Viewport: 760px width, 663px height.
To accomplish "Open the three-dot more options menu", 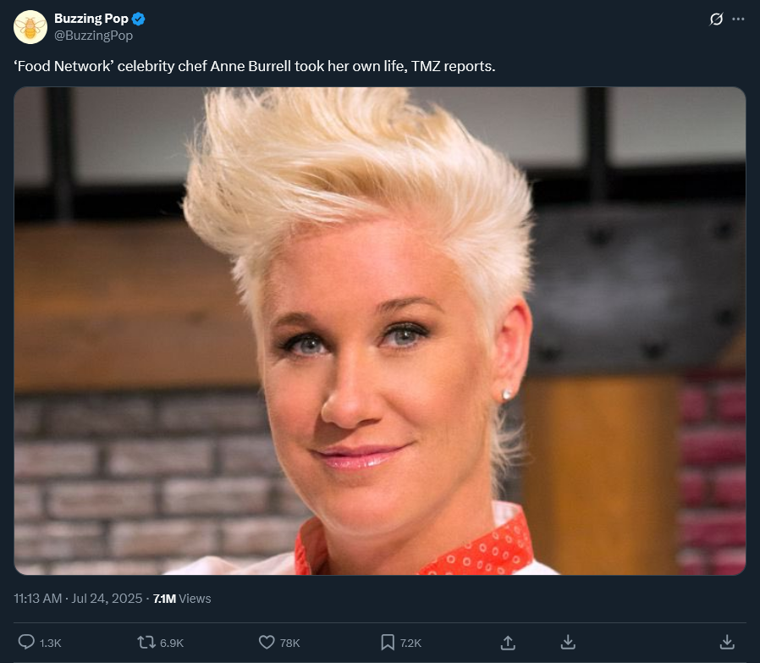I will coord(738,19).
